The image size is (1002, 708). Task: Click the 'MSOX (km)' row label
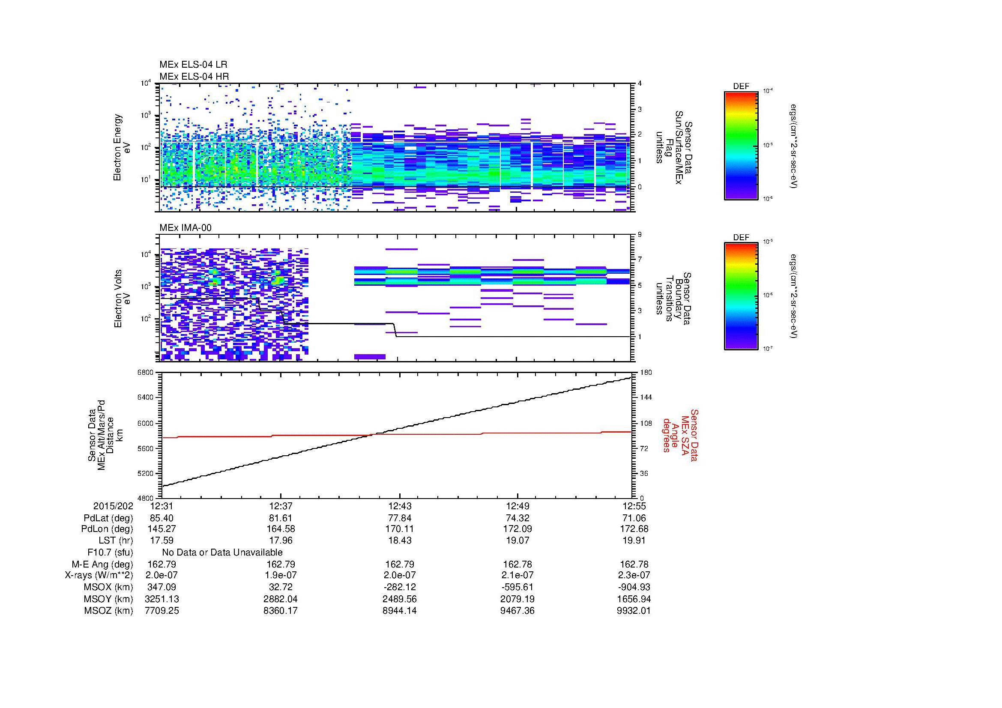tap(108, 587)
